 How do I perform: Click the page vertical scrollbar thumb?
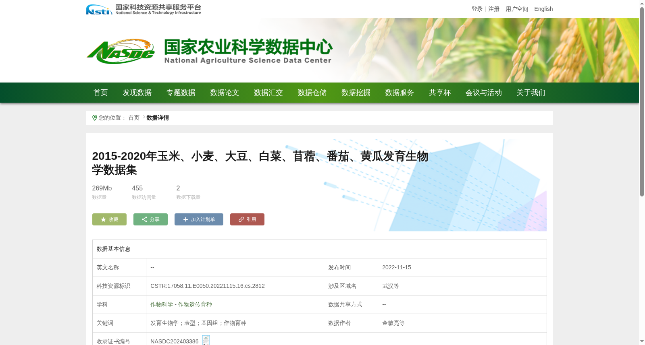pyautogui.click(x=642, y=102)
